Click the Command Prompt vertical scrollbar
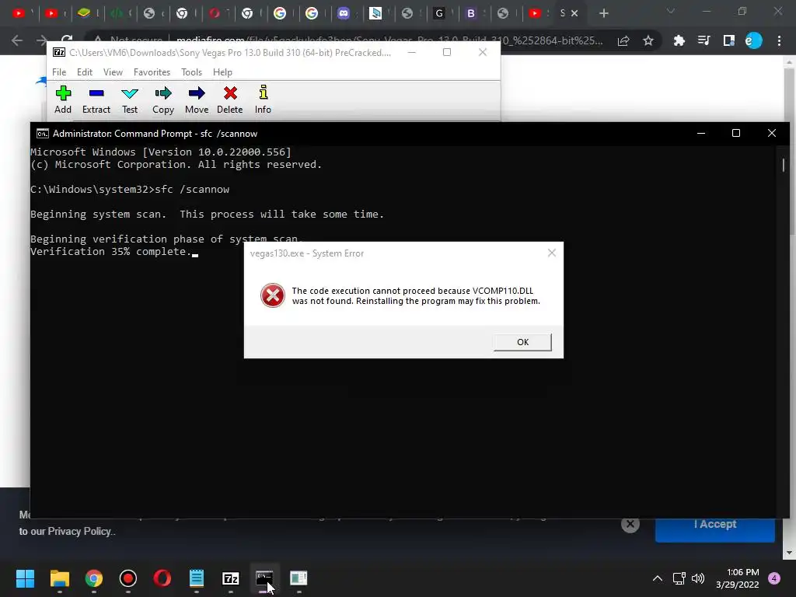 pyautogui.click(x=784, y=165)
